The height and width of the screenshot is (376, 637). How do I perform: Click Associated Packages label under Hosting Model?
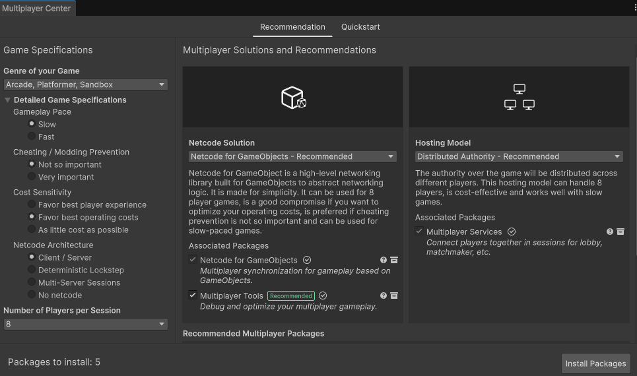pyautogui.click(x=455, y=217)
